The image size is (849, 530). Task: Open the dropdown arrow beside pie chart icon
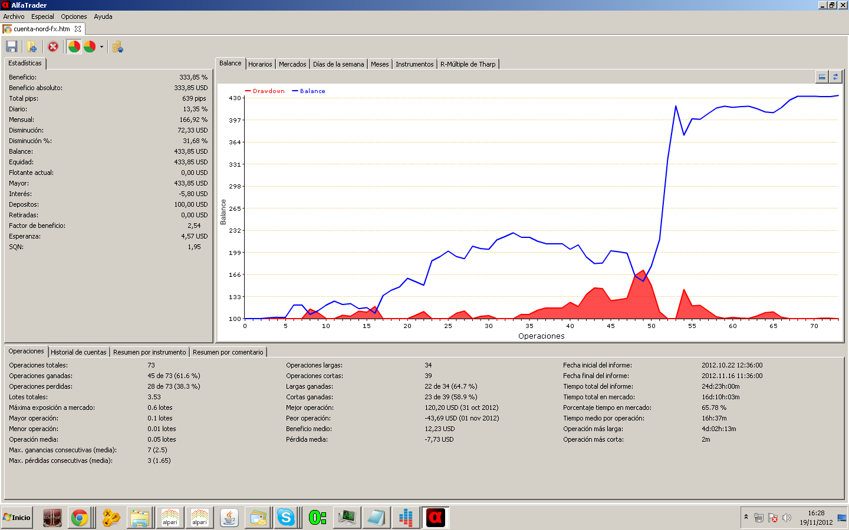point(101,47)
